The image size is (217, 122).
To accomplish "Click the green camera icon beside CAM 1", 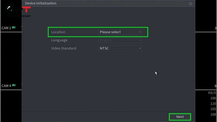I will click(x=14, y=28).
